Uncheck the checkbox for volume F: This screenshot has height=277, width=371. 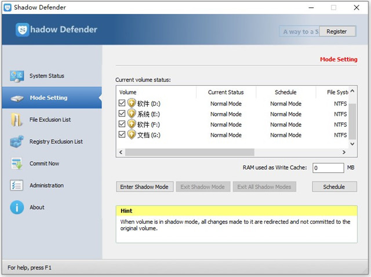click(122, 123)
